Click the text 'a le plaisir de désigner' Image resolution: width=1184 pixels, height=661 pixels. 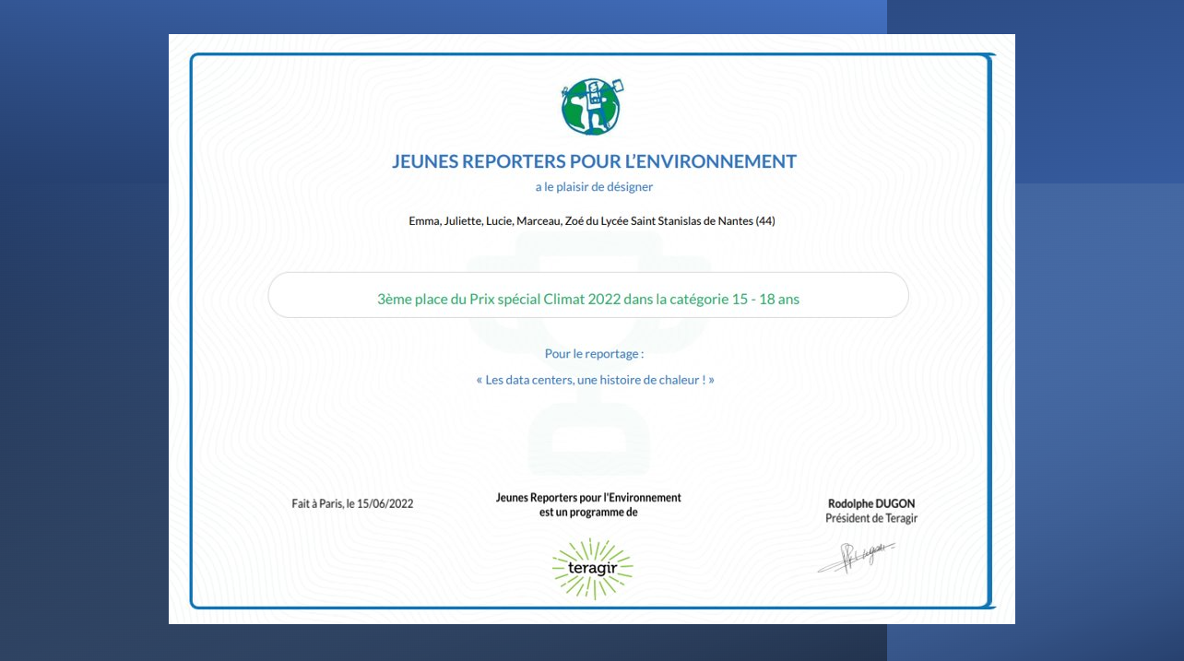(x=594, y=186)
